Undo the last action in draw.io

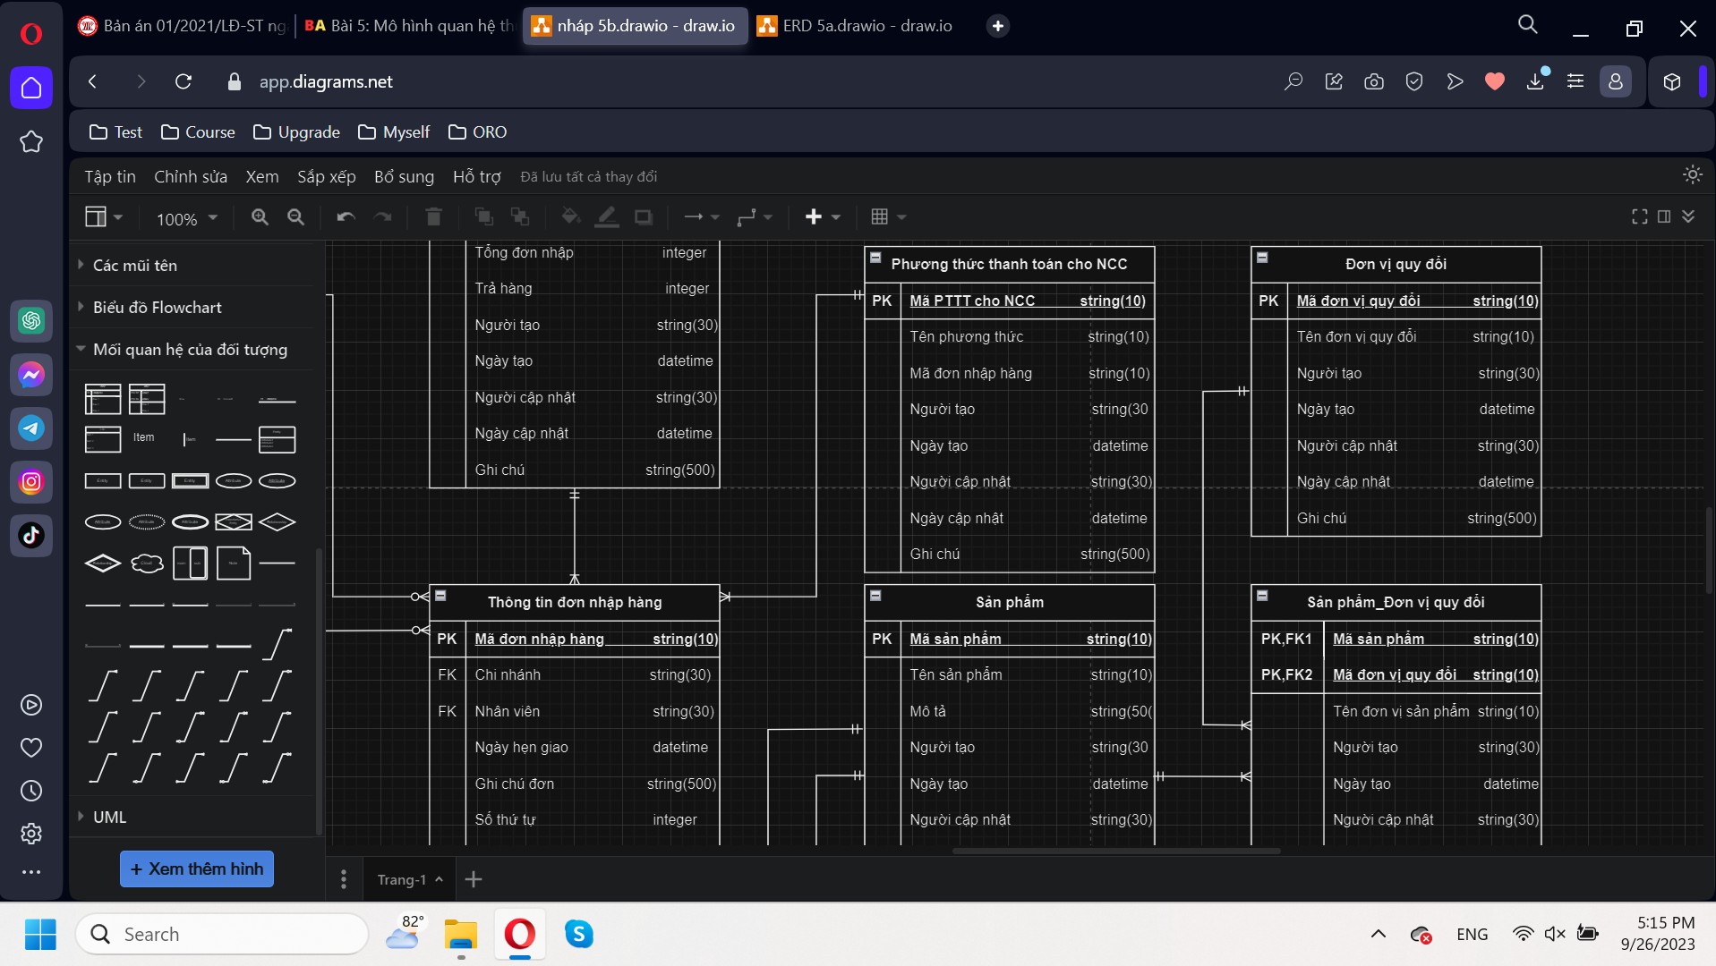point(346,216)
